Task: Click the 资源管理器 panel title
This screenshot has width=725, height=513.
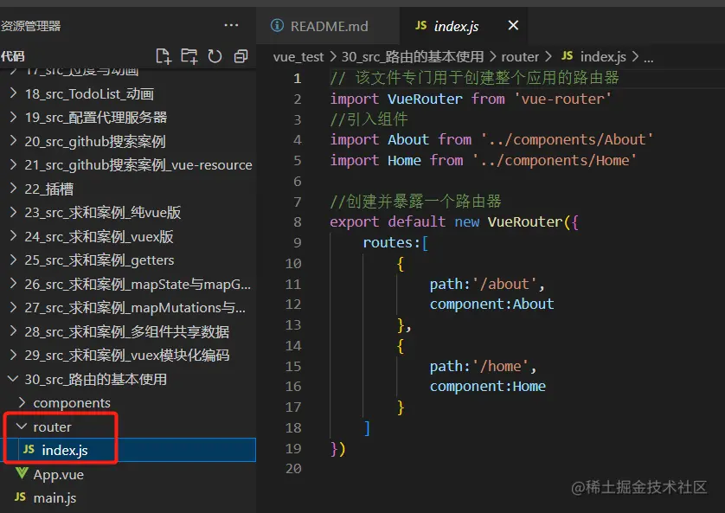Action: coord(30,26)
